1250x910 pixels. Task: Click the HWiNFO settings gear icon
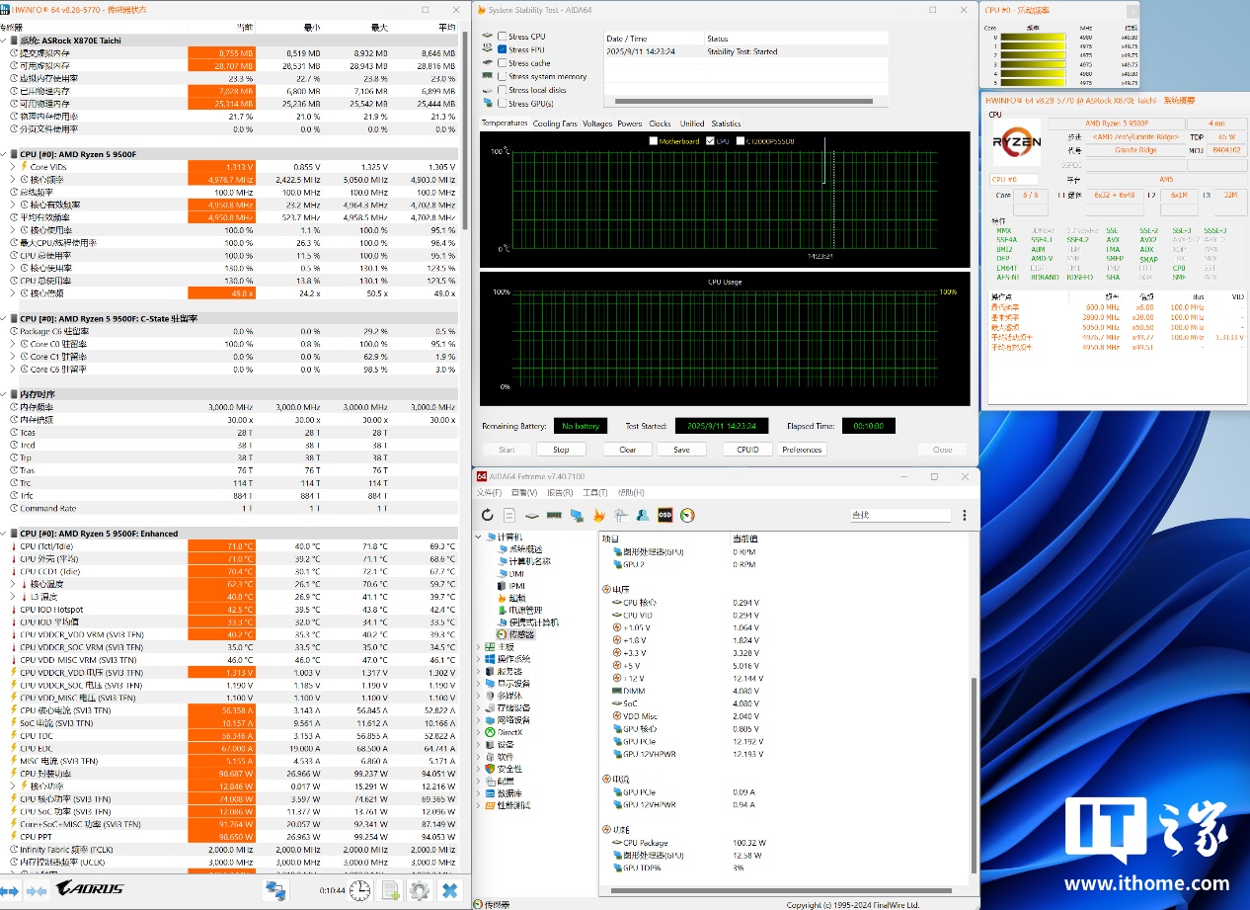[420, 890]
